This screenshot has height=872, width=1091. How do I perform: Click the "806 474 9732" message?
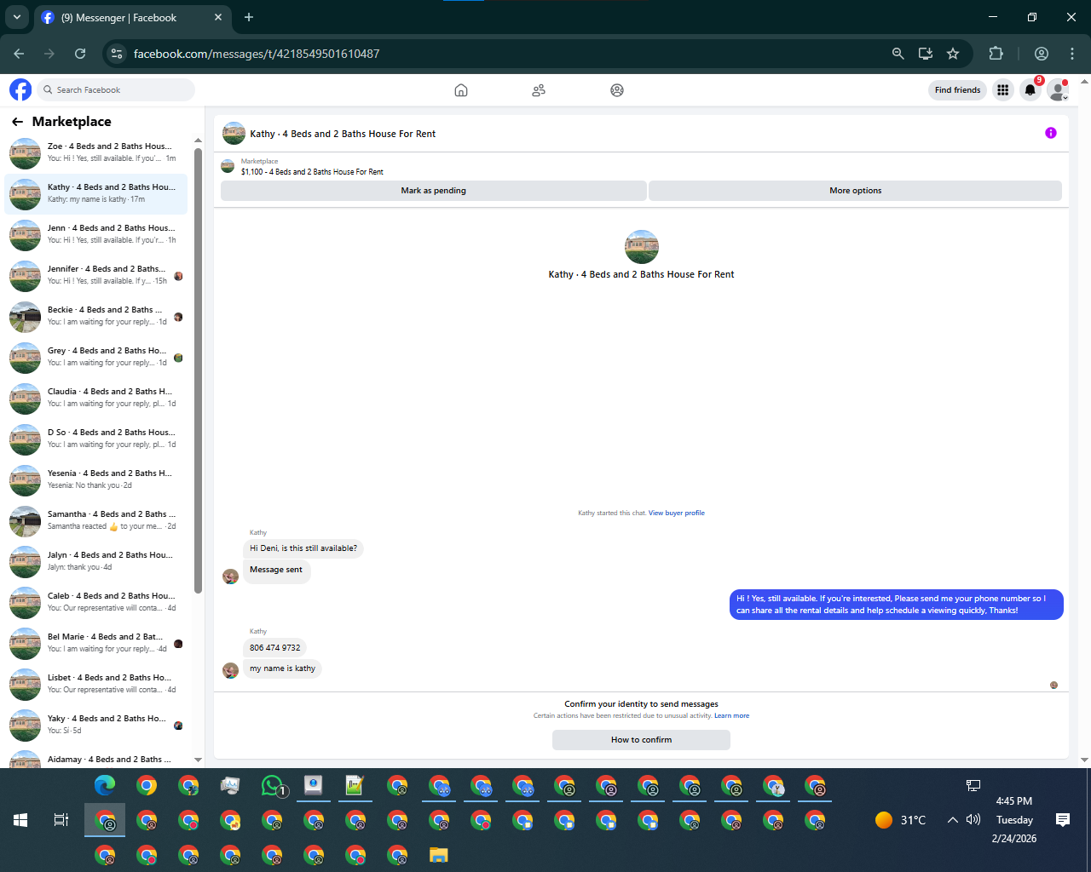point(274,648)
